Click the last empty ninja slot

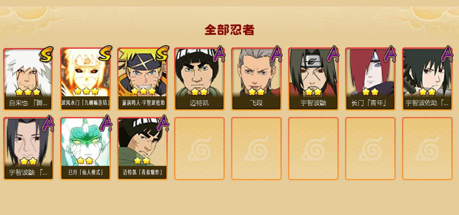[x=427, y=149]
